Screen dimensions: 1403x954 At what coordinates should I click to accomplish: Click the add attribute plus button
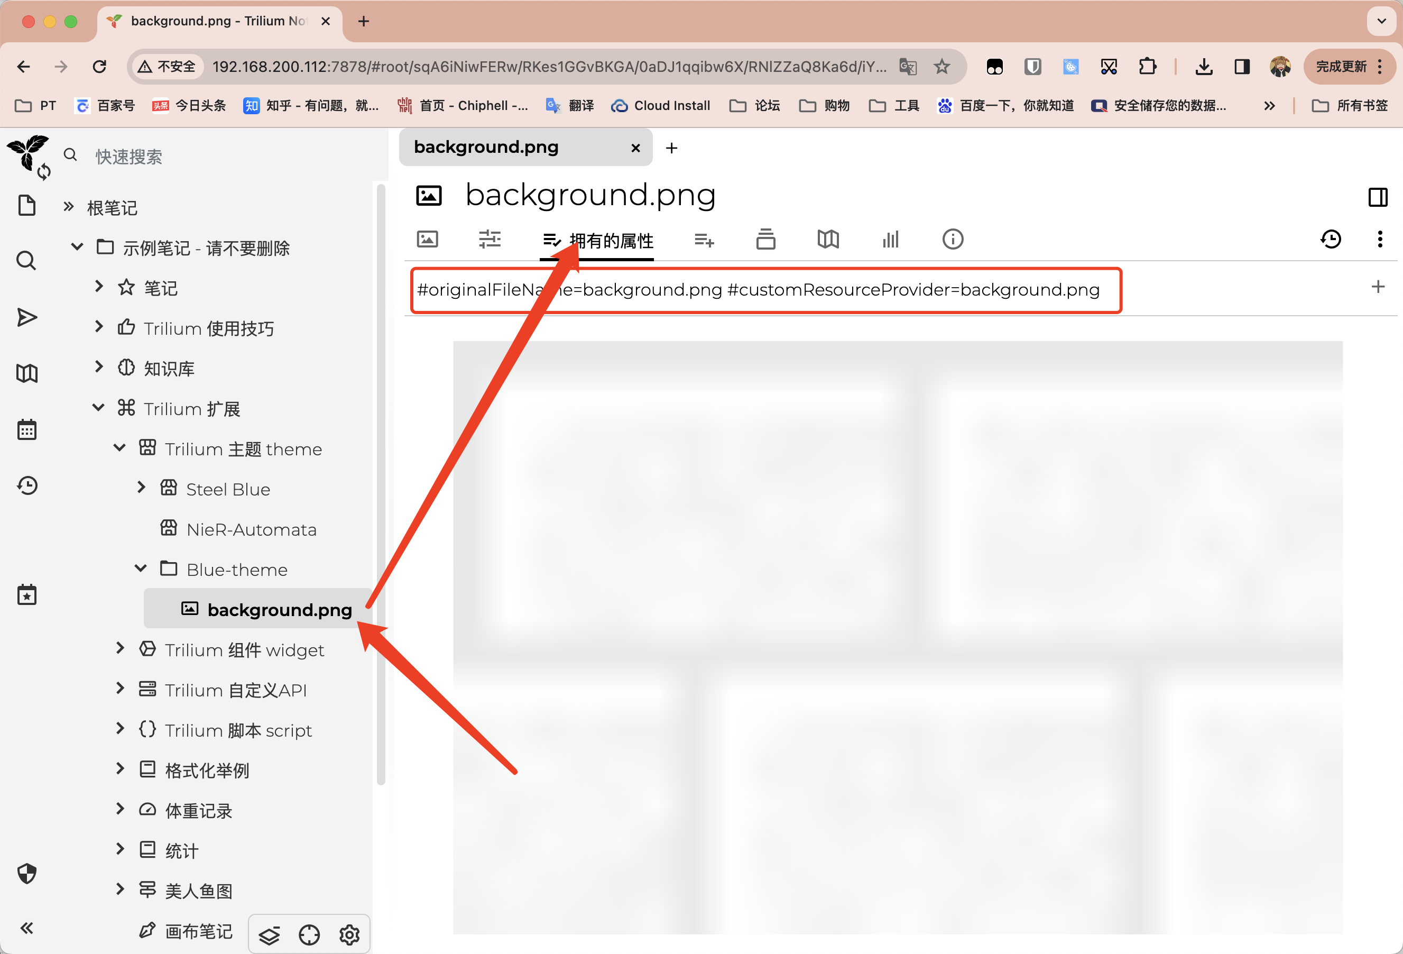click(1377, 287)
